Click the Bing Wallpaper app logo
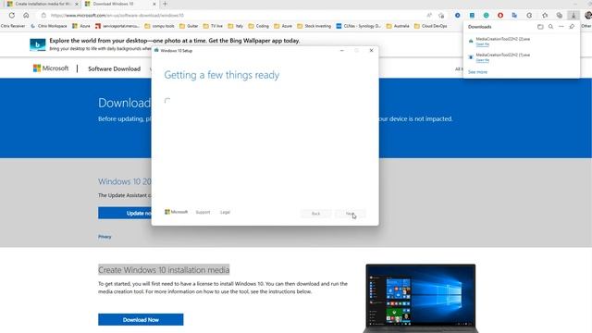Image resolution: width=592 pixels, height=333 pixels. pos(38,44)
